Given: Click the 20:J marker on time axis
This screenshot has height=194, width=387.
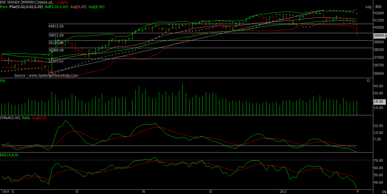Looking at the screenshot, I should tap(283, 191).
